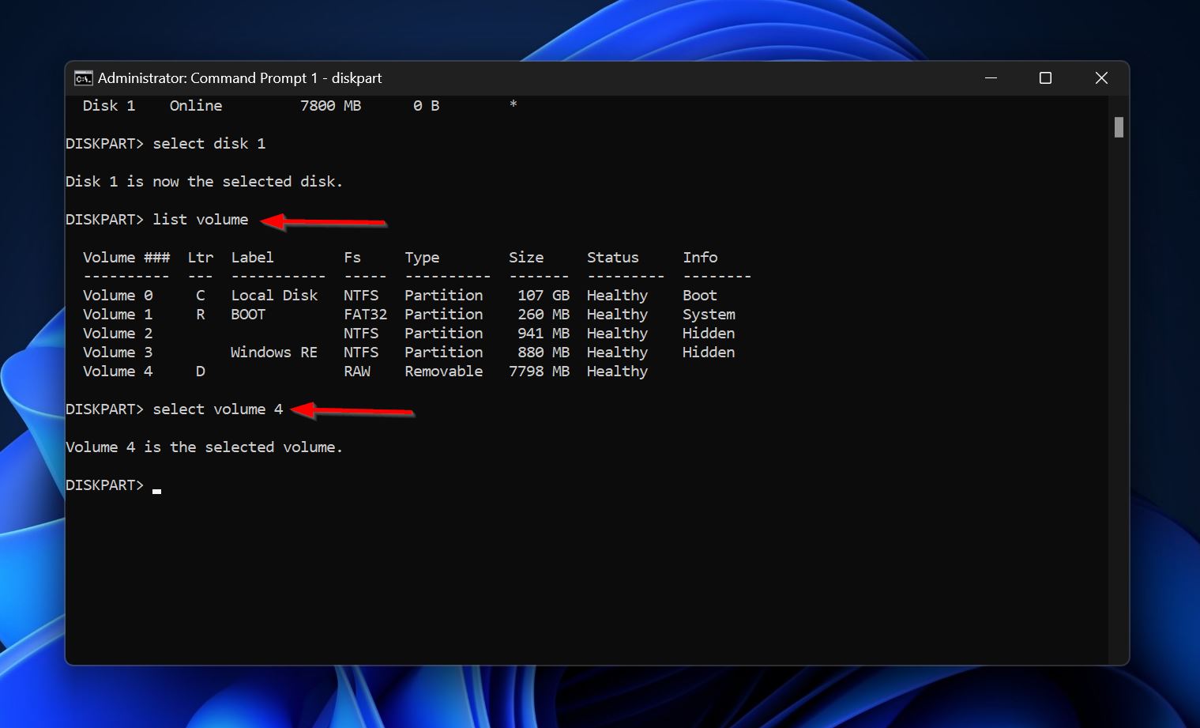Click the 'Local Disk' label
The width and height of the screenshot is (1200, 728).
[x=274, y=296]
